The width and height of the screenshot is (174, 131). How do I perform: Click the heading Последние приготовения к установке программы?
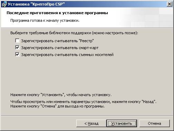(x=57, y=13)
